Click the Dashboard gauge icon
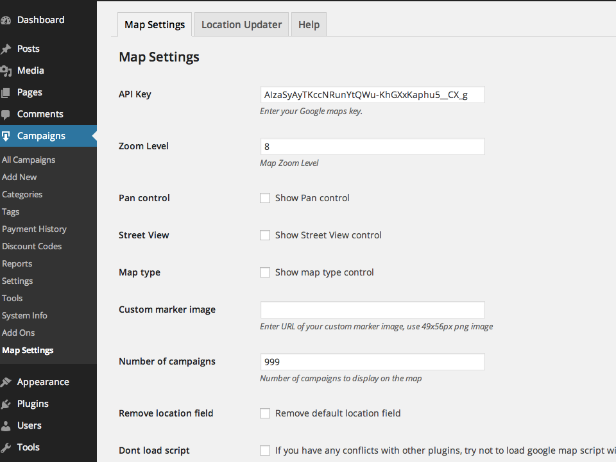This screenshot has height=462, width=616. click(x=6, y=20)
